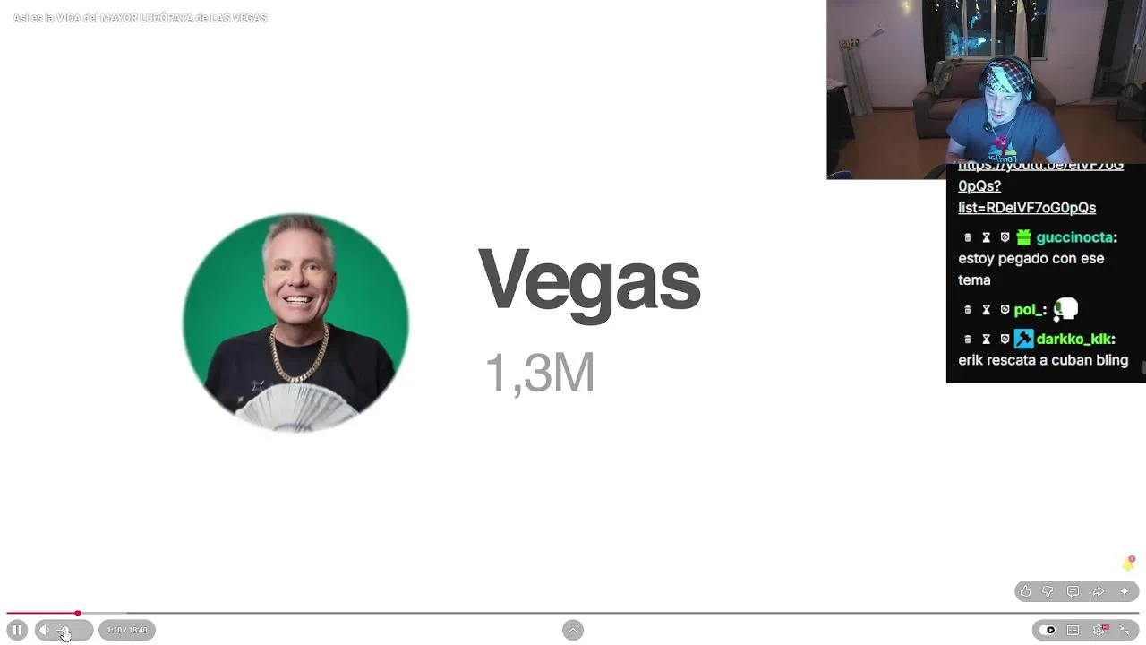Share the video with arrow icon

coord(1099,591)
